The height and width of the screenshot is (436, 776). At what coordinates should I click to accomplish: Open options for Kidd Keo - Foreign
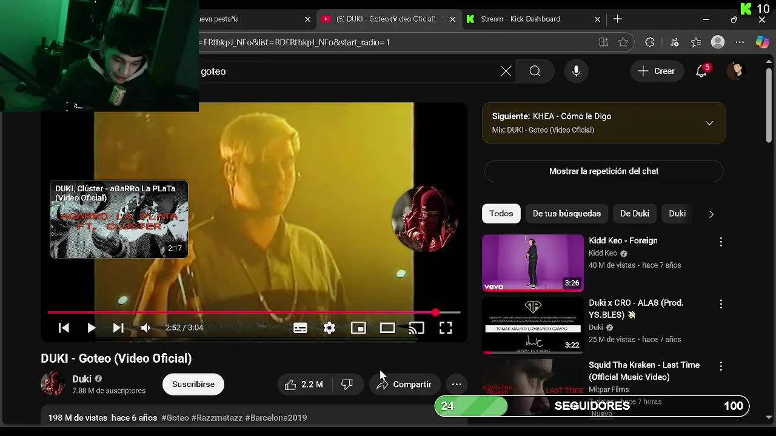click(x=721, y=242)
